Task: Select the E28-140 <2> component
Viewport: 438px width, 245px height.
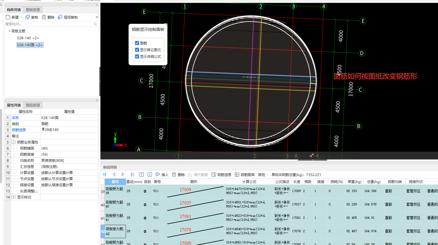Action: (28, 38)
